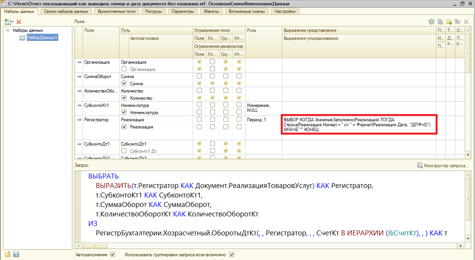
Task: Click the ВЫБРАТЬ keyword in the query
Action: click(104, 176)
